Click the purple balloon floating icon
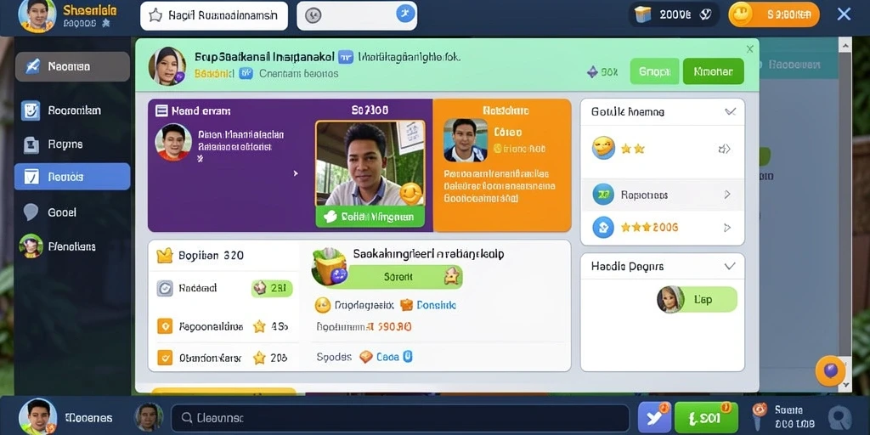This screenshot has height=435, width=870. tap(830, 370)
